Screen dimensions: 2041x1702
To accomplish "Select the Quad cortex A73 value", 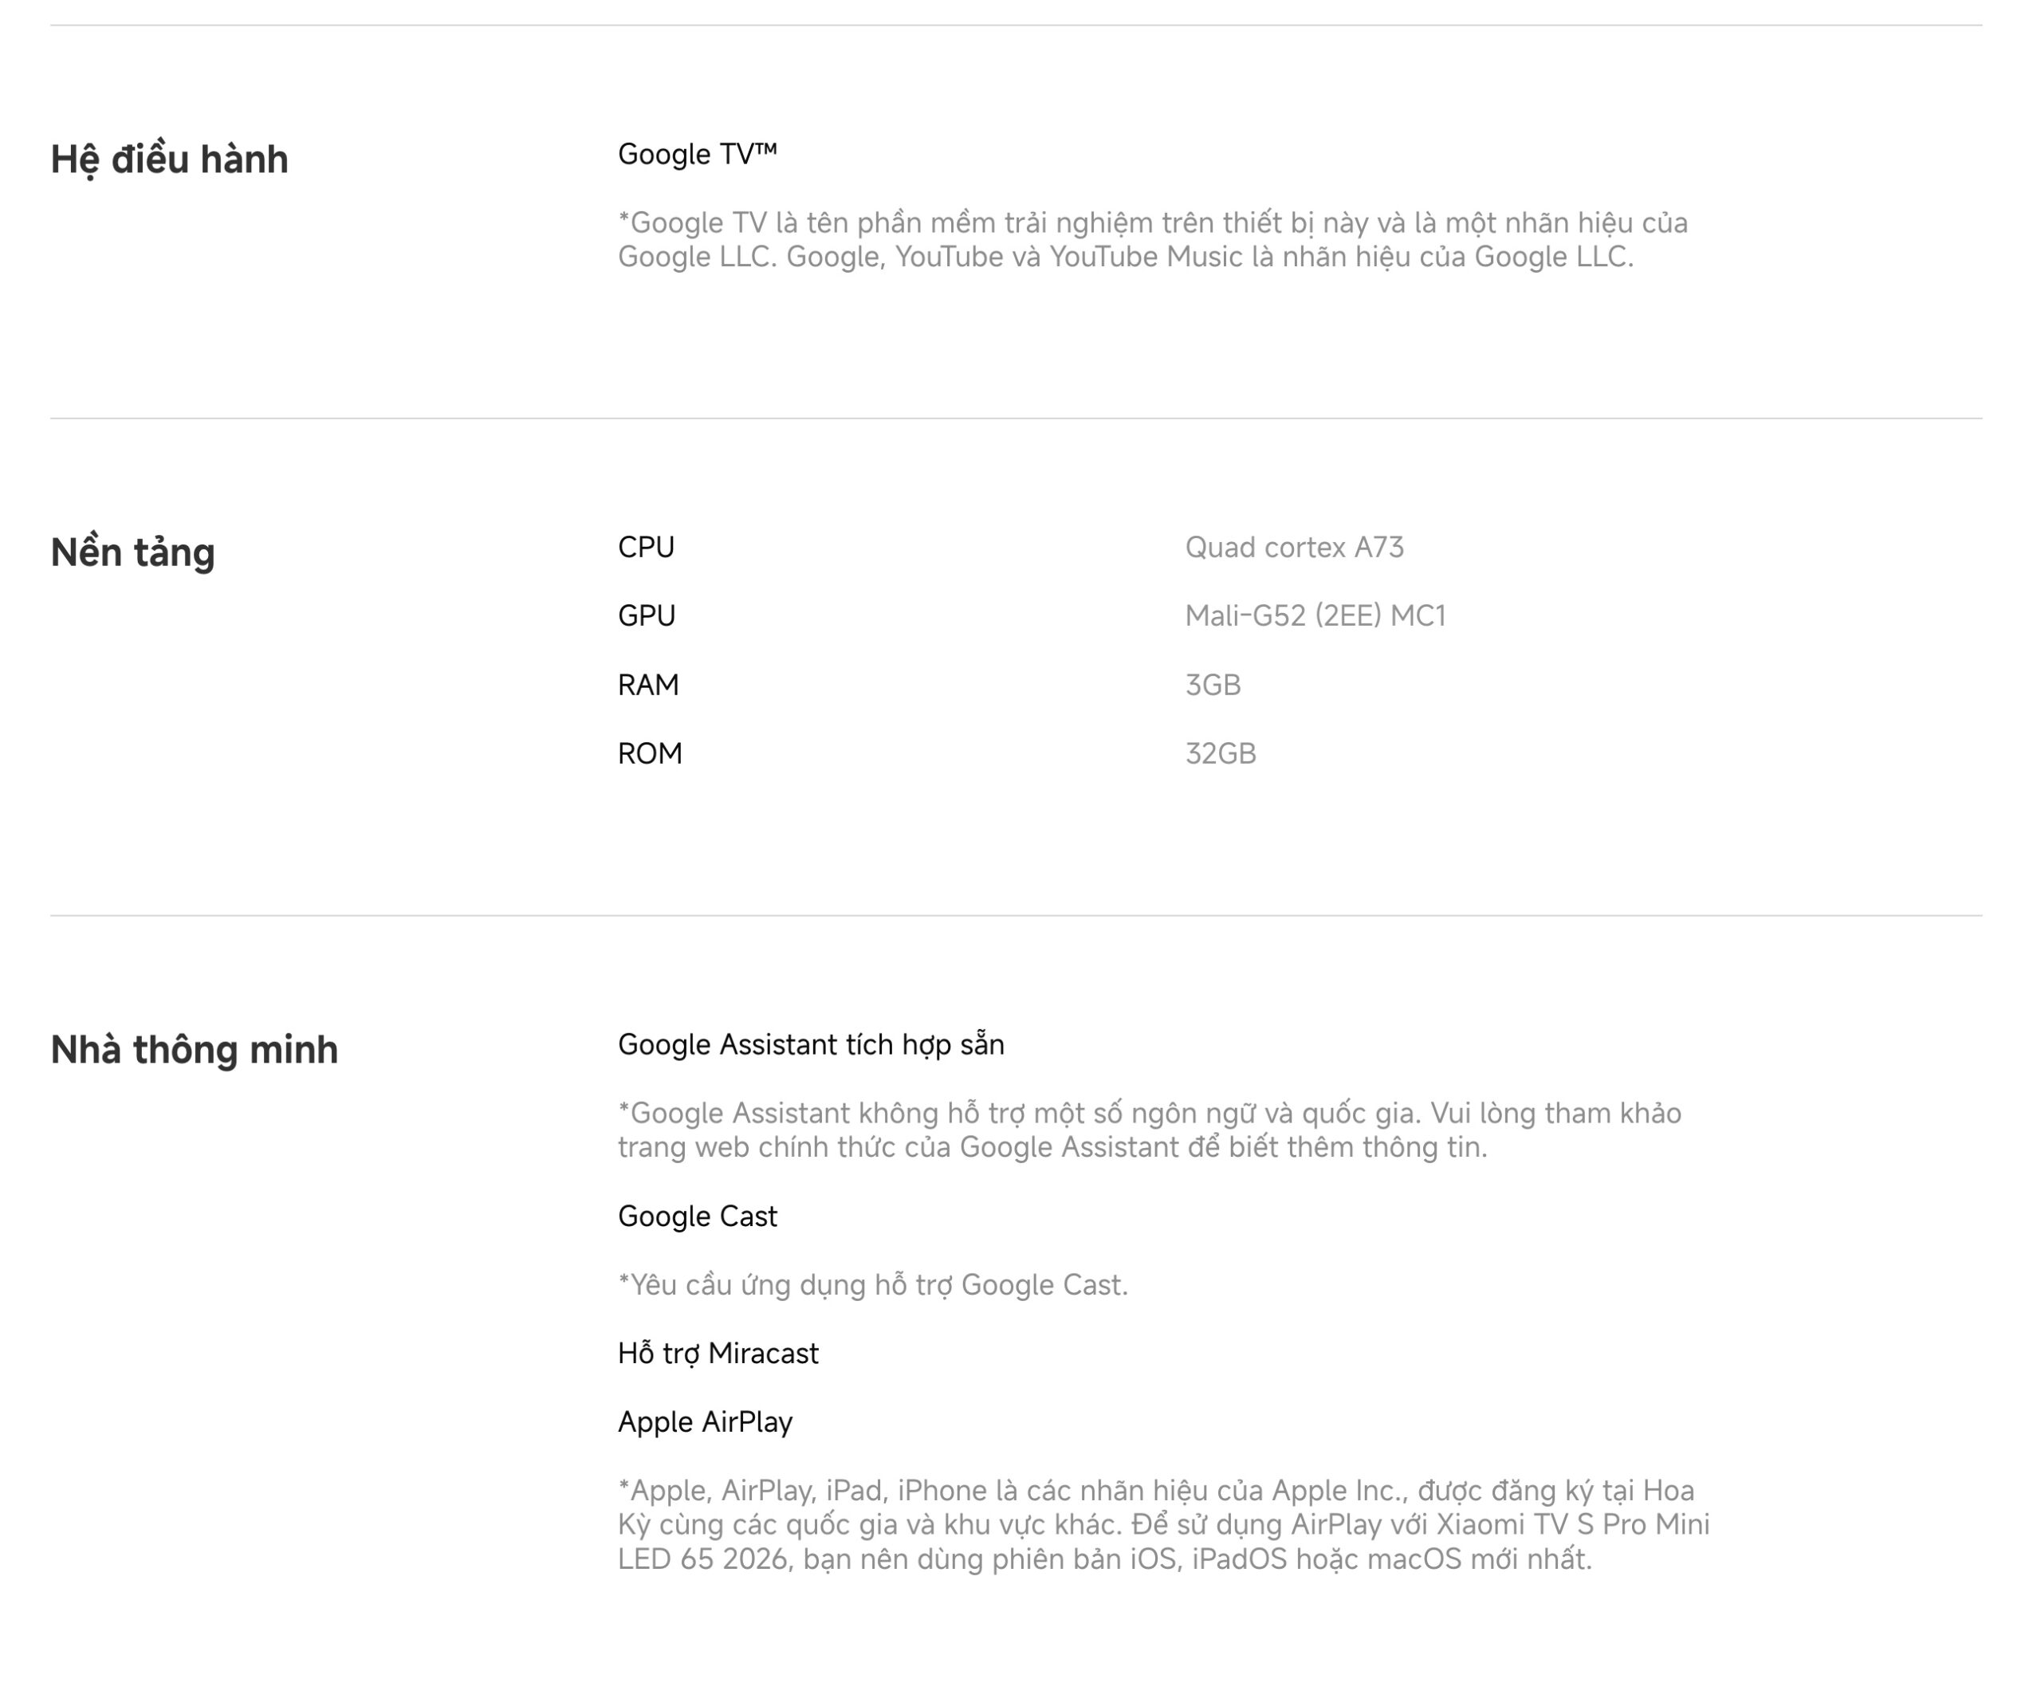I will coord(1294,547).
